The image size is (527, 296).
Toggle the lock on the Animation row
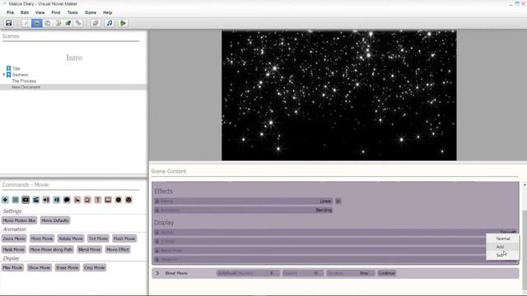pos(157,210)
